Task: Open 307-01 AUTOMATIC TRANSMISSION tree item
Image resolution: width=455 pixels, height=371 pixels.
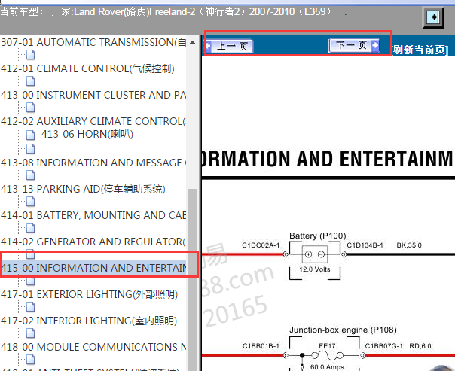Action: (x=93, y=42)
